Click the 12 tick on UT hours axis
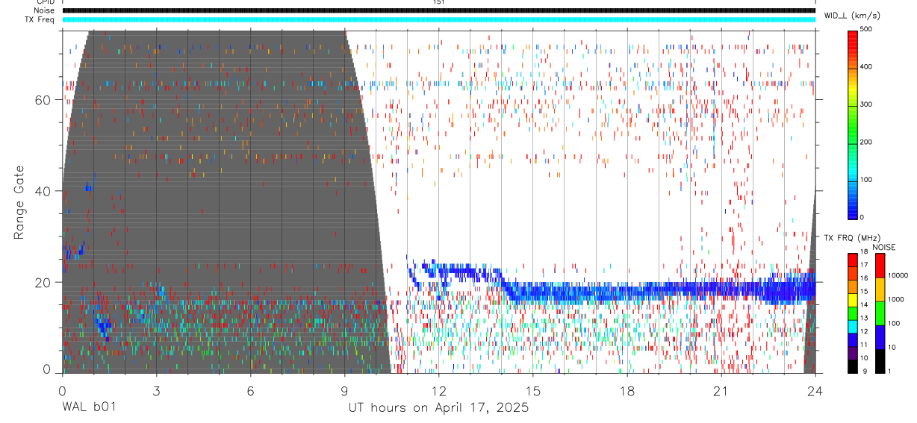This screenshot has height=423, width=917. (x=438, y=391)
